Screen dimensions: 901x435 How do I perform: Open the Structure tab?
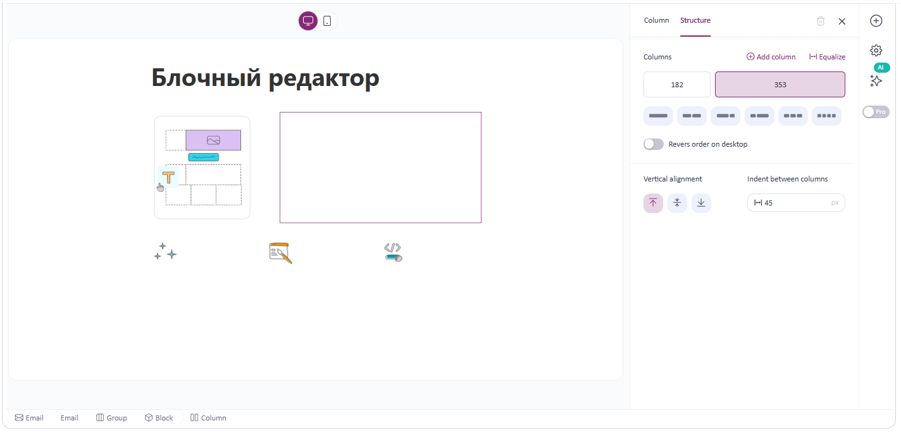pyautogui.click(x=695, y=20)
